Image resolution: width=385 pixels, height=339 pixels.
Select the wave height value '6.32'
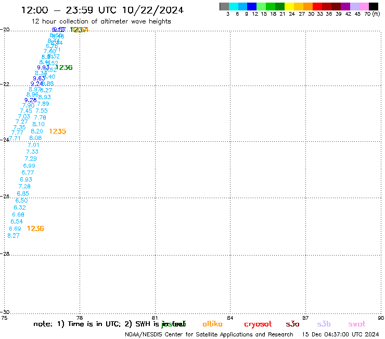(x=20, y=208)
